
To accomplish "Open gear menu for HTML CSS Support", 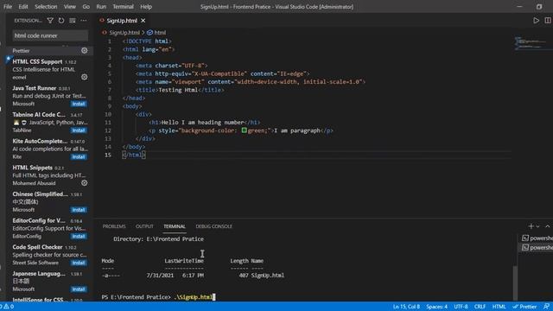I will click(85, 77).
